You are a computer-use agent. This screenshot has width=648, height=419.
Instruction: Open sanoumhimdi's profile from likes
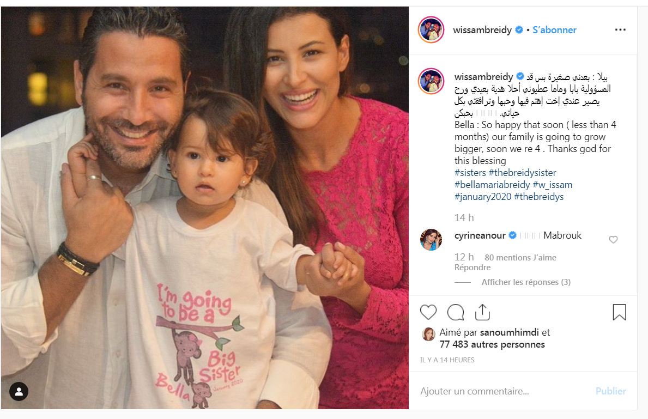coord(509,332)
